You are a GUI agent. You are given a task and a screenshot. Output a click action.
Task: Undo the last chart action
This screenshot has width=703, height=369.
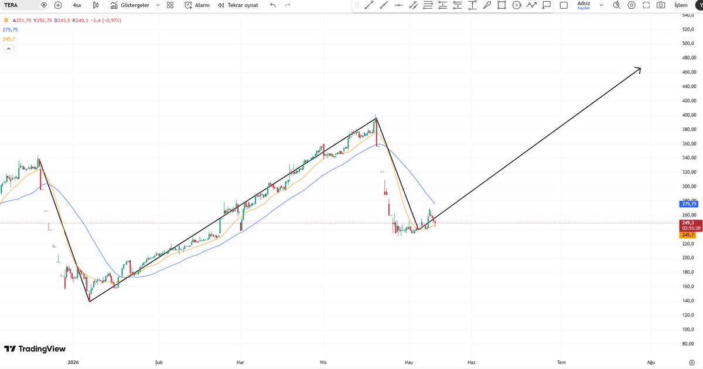273,5
